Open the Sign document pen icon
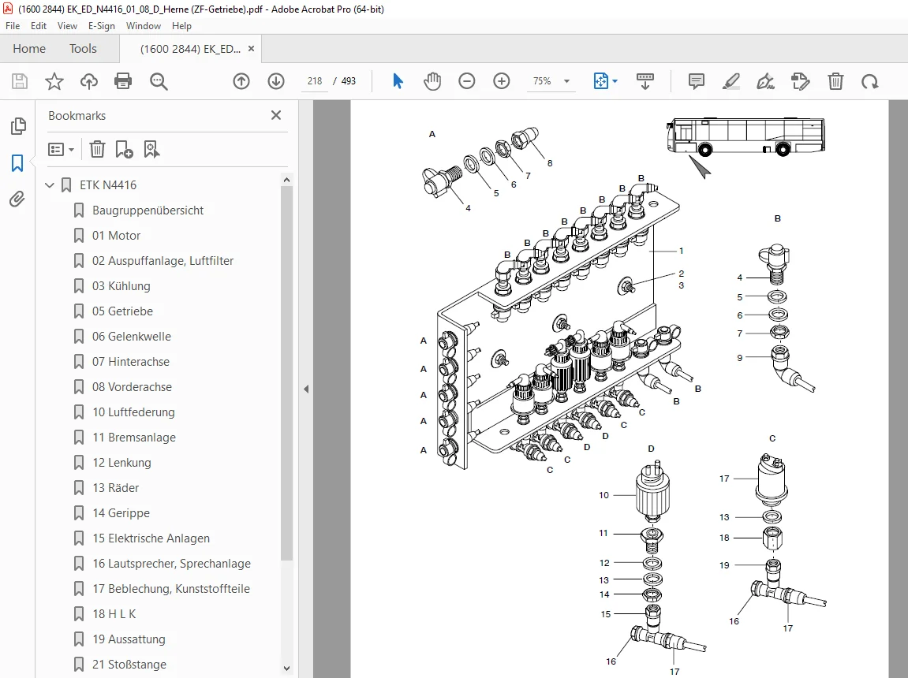 [x=765, y=81]
